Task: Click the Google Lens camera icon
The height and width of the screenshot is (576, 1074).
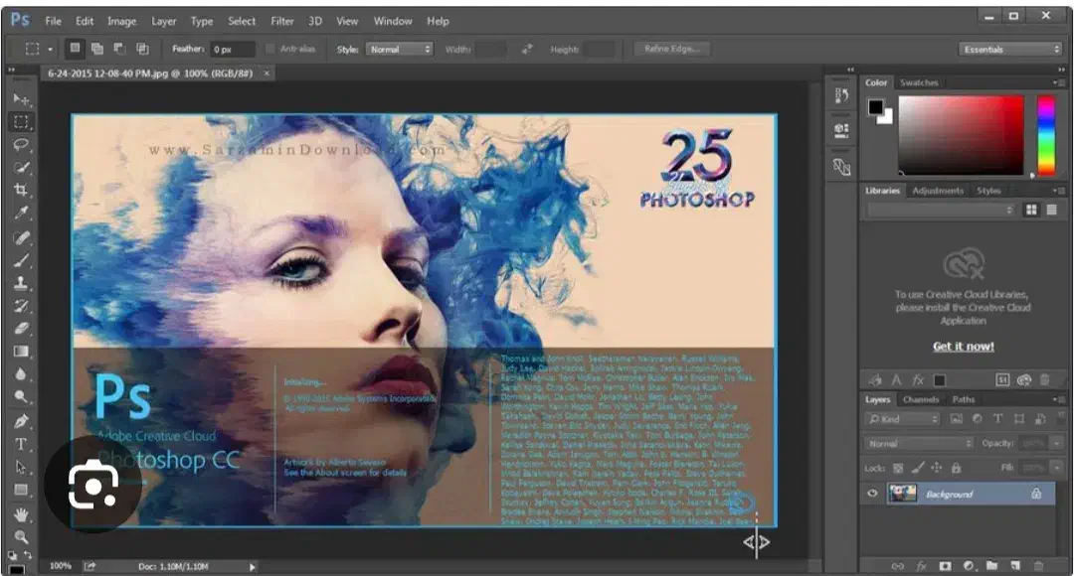Action: tap(92, 485)
